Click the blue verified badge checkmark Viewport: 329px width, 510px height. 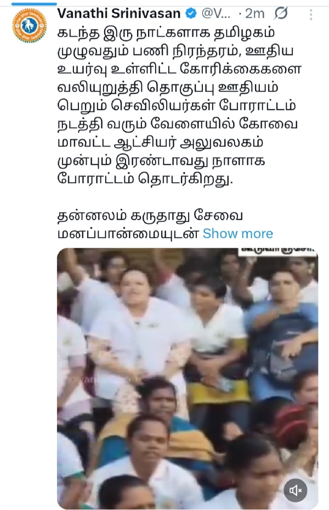(191, 14)
